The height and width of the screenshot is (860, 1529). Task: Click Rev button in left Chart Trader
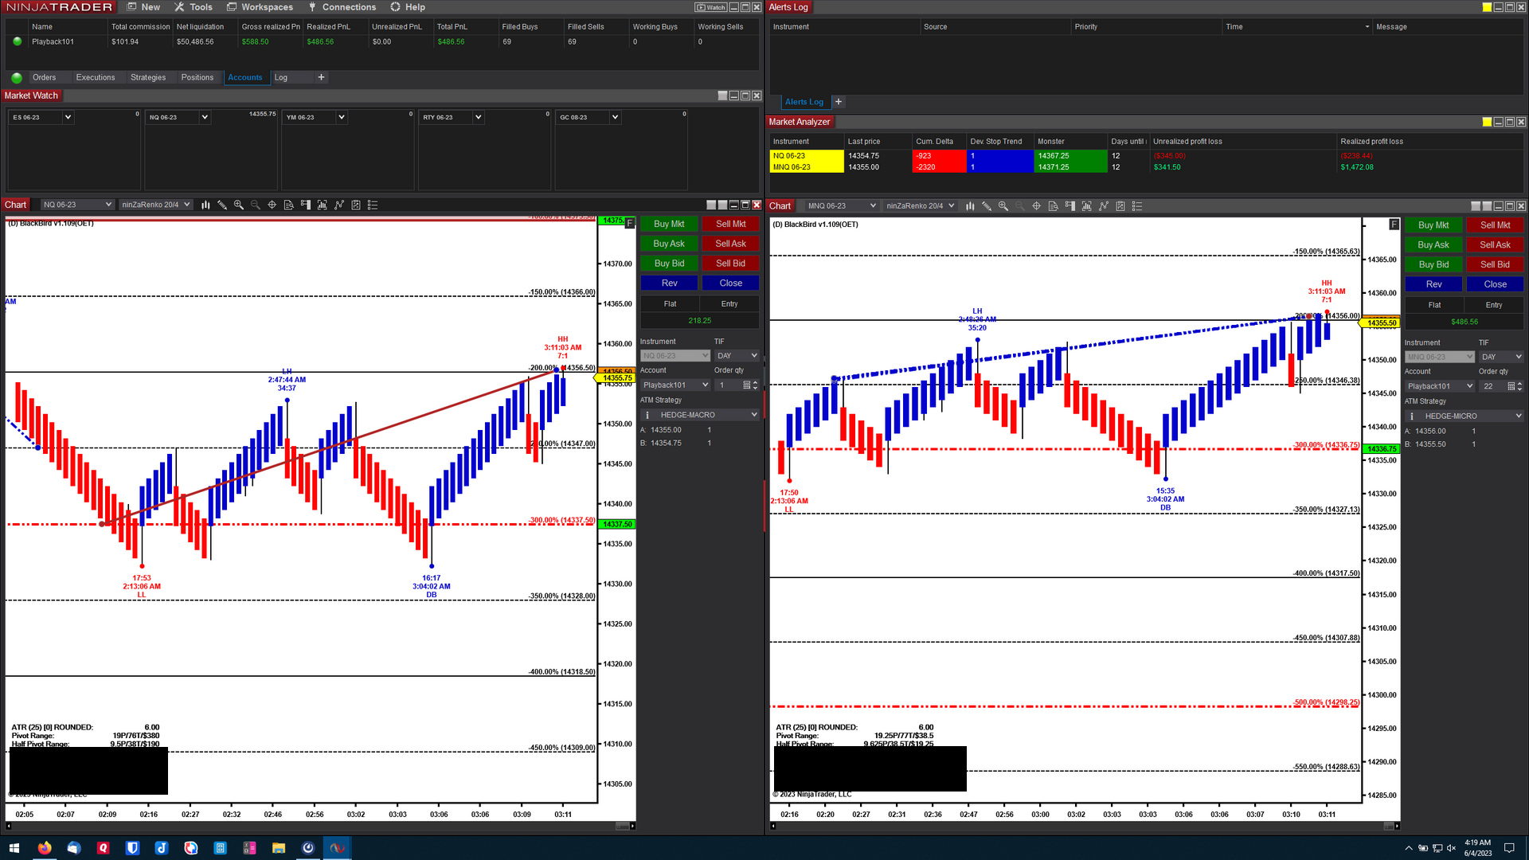tap(669, 283)
